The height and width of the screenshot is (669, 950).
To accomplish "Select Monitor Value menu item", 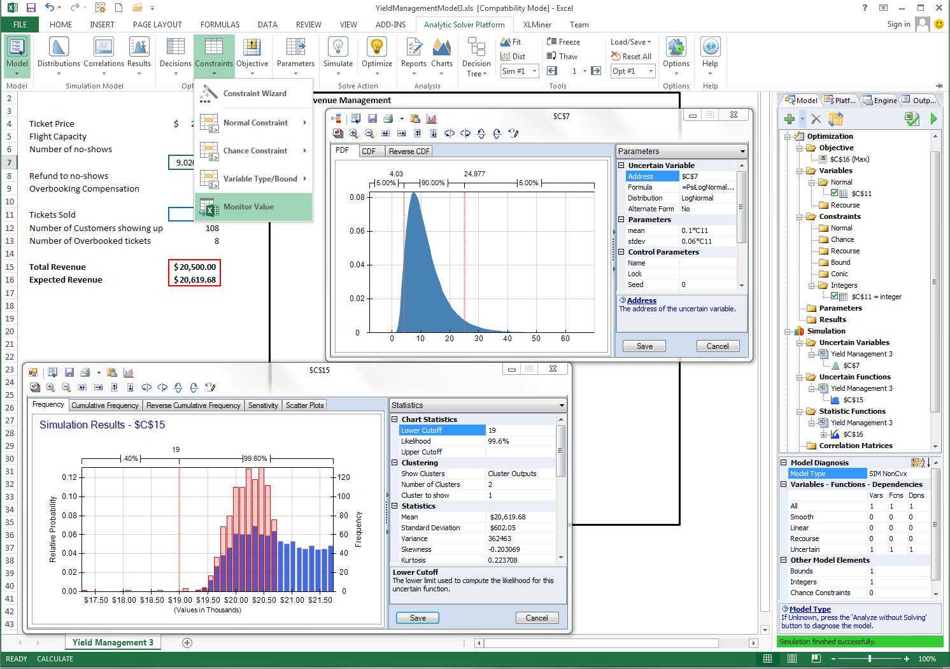I will (x=248, y=207).
